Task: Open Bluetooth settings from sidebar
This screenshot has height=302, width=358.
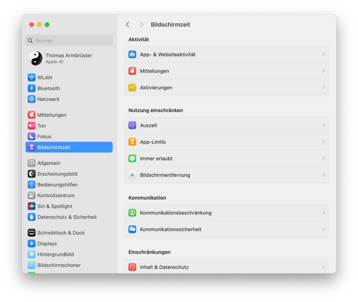Action: (48, 89)
